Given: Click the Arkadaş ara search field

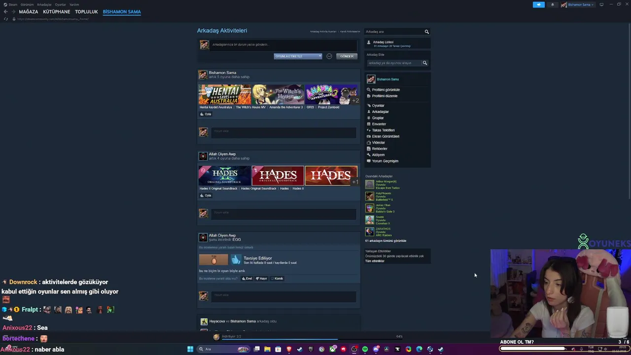Looking at the screenshot, I should point(394,32).
